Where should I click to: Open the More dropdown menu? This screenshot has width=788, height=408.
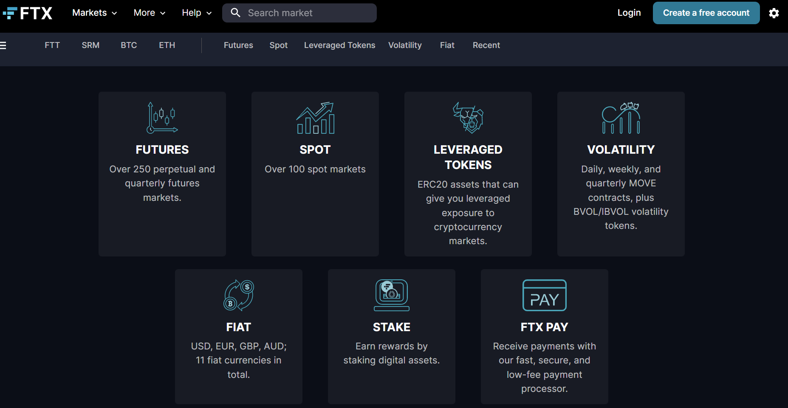149,13
